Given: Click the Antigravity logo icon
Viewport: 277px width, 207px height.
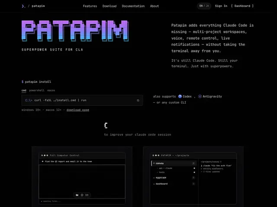Looking at the screenshot, I should tap(200, 97).
